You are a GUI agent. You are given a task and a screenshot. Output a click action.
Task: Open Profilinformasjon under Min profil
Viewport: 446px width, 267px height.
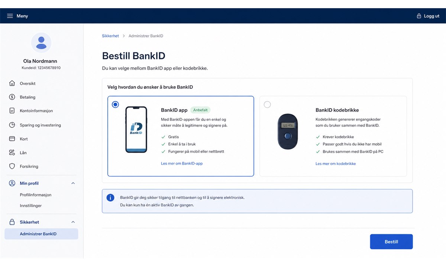(x=36, y=195)
